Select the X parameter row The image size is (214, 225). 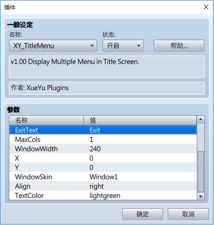pyautogui.click(x=103, y=158)
